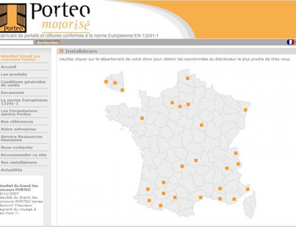Open Les produits menu item
296x227 pixels.
pos(14,74)
